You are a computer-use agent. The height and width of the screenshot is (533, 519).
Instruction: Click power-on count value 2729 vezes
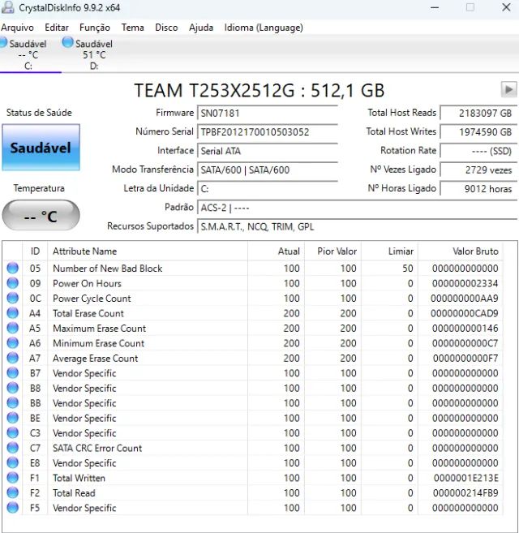[x=478, y=170]
